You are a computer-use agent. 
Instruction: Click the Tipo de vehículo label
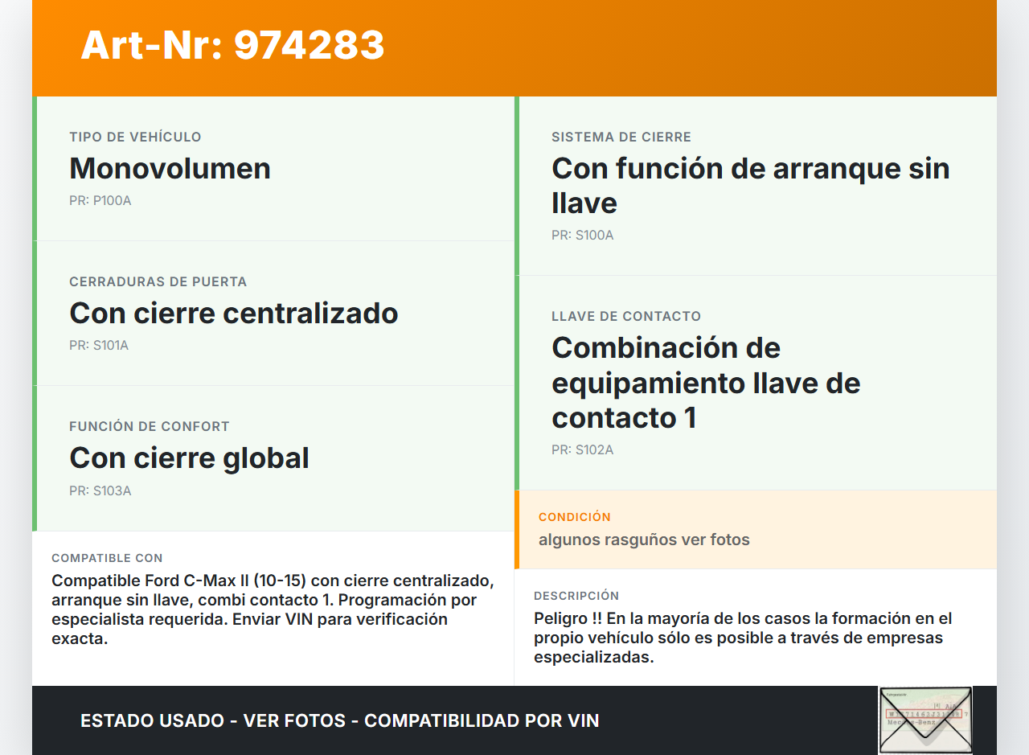(135, 137)
